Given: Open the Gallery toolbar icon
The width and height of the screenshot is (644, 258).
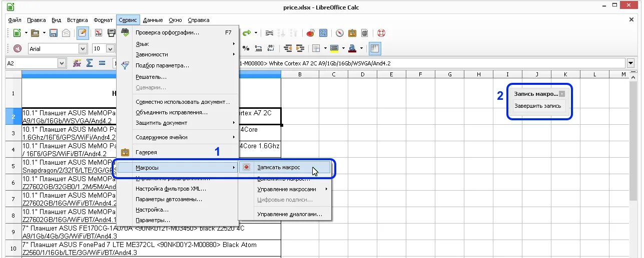Looking at the screenshot, I should coord(352,33).
